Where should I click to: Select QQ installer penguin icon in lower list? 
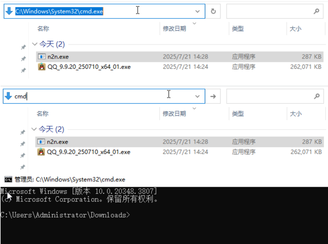(x=41, y=152)
